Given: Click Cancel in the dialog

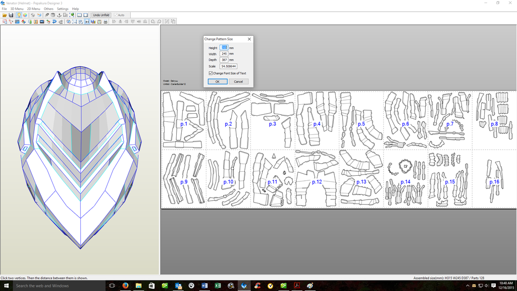Looking at the screenshot, I should (238, 81).
